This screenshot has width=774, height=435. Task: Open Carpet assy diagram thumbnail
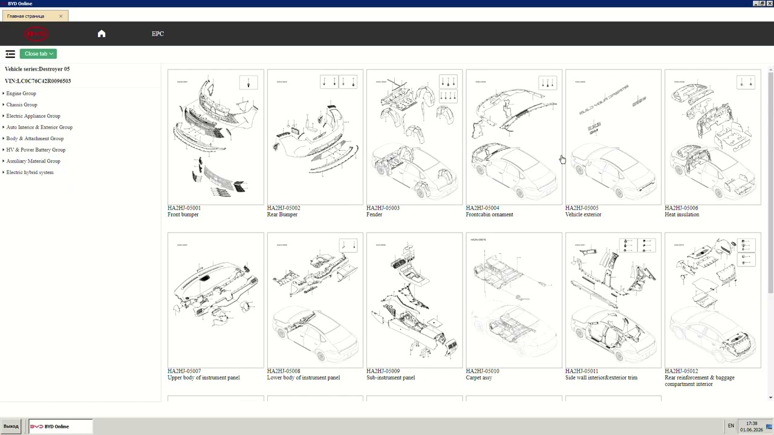tap(514, 300)
